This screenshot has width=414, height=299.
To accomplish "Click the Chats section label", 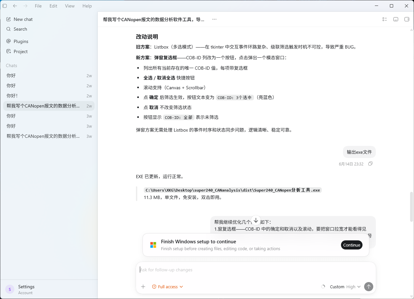I will [x=11, y=65].
